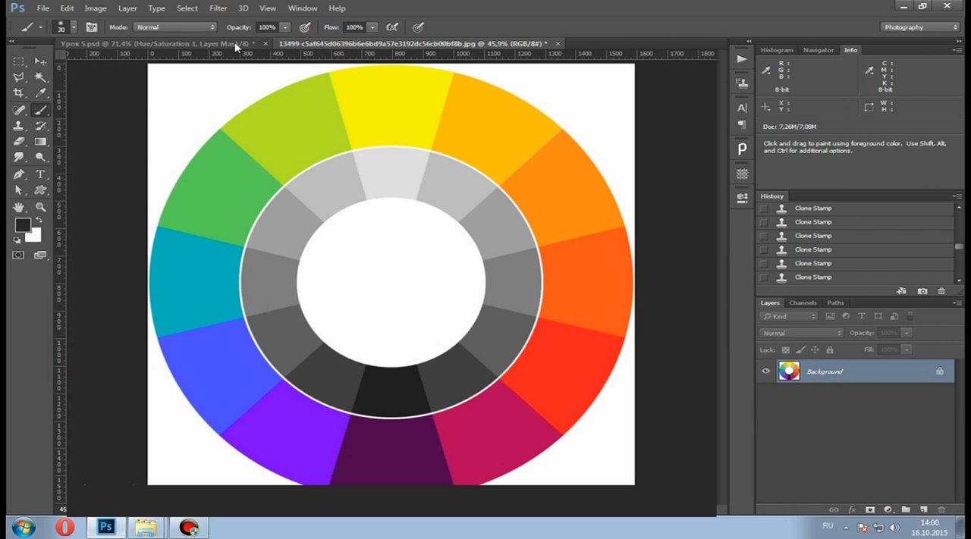Open the Image menu
The image size is (971, 539).
tap(96, 8)
